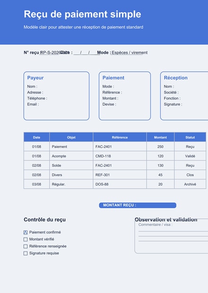Screen dimensions: 208x293
Task: Click the amount 130 cell
Action: coord(160,165)
